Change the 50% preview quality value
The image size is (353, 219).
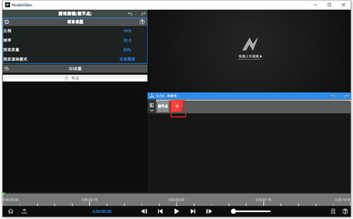(127, 50)
